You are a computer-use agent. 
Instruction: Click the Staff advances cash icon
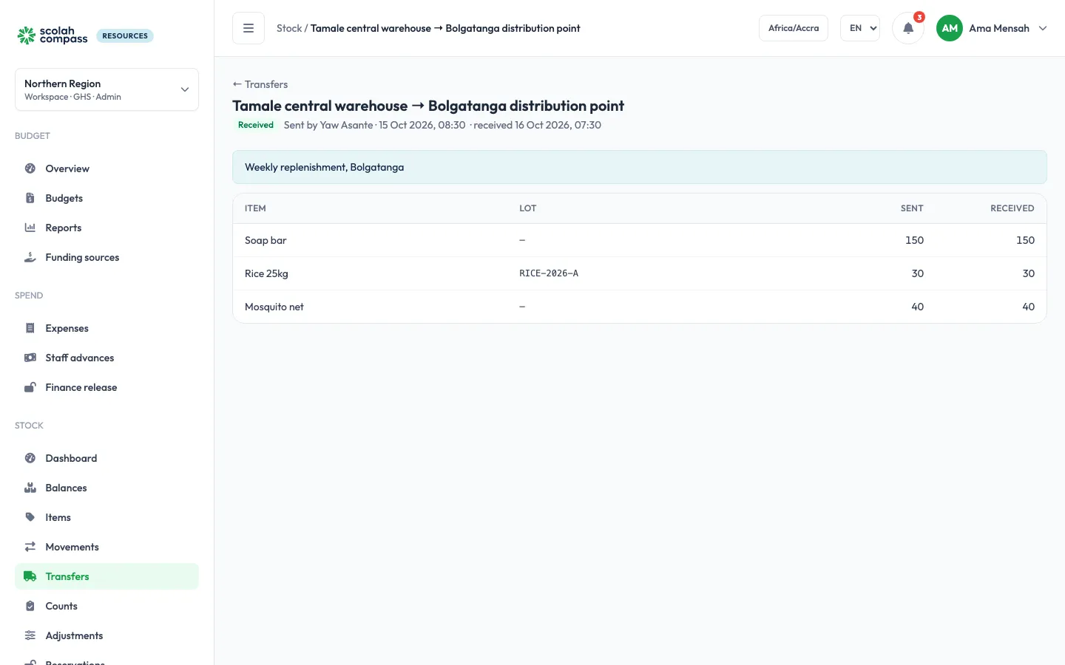tap(30, 358)
